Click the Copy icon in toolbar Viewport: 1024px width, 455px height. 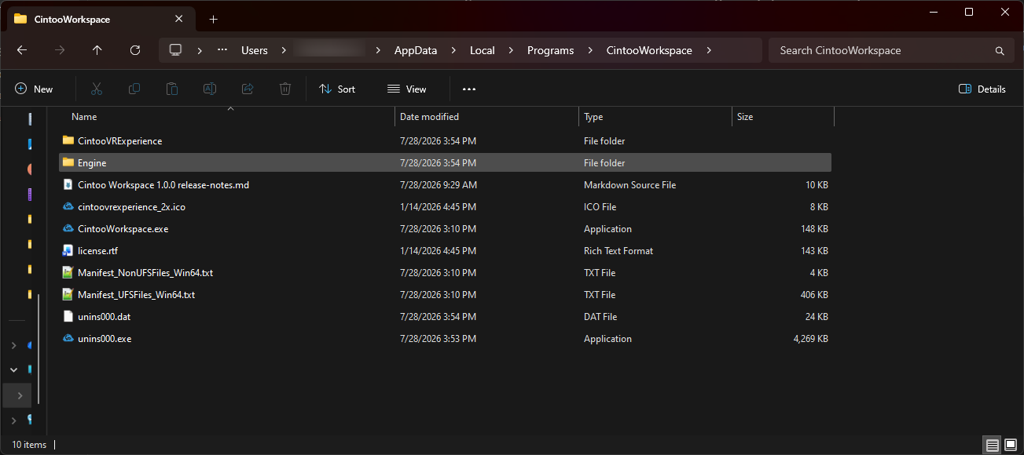pos(134,89)
